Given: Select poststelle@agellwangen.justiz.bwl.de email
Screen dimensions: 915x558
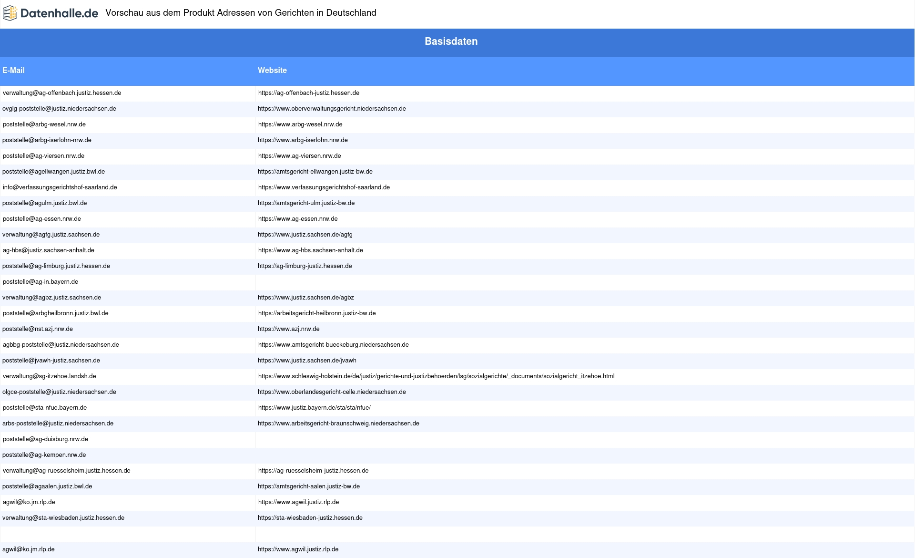Looking at the screenshot, I should click(x=53, y=172).
